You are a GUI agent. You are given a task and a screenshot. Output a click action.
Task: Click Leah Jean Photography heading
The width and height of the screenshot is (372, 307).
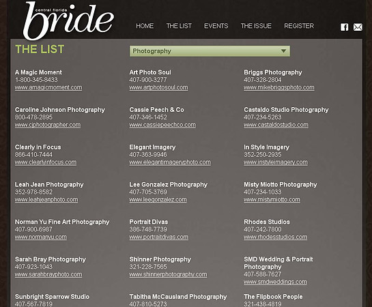point(49,185)
